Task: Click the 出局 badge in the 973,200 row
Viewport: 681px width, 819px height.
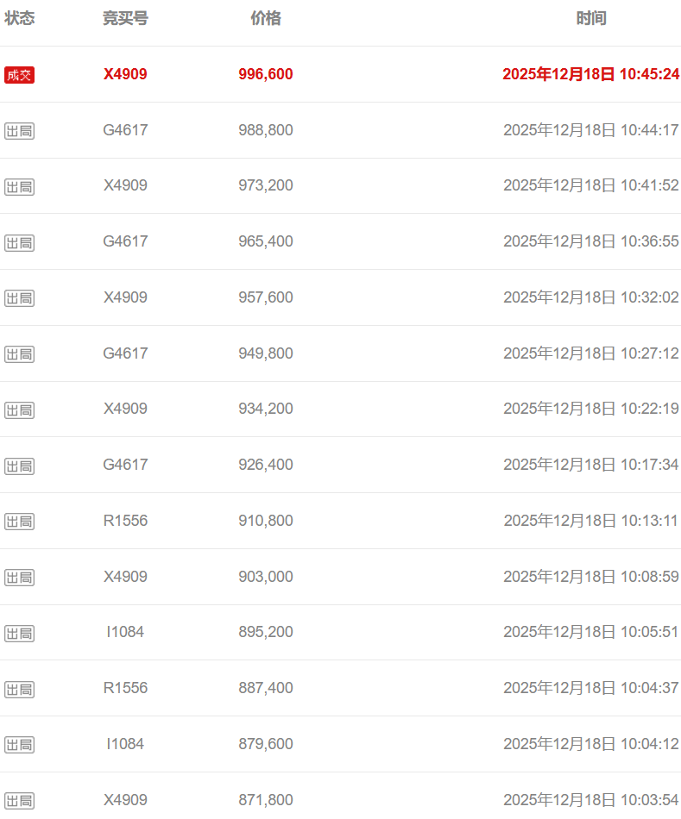Action: coord(19,186)
